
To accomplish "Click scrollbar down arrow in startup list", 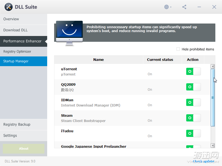I will point(213,146).
